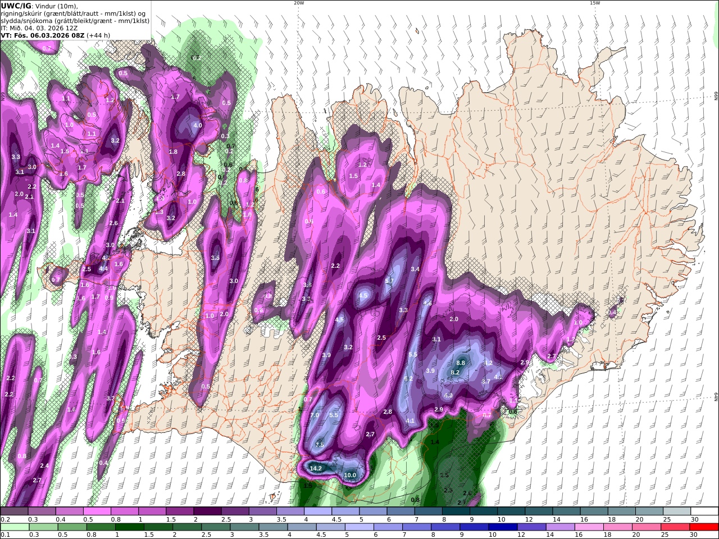Click the 3.7 value label on the map
This screenshot has height=539, width=719.
pos(486,381)
